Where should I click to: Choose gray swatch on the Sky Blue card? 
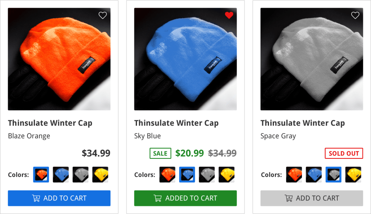click(207, 174)
